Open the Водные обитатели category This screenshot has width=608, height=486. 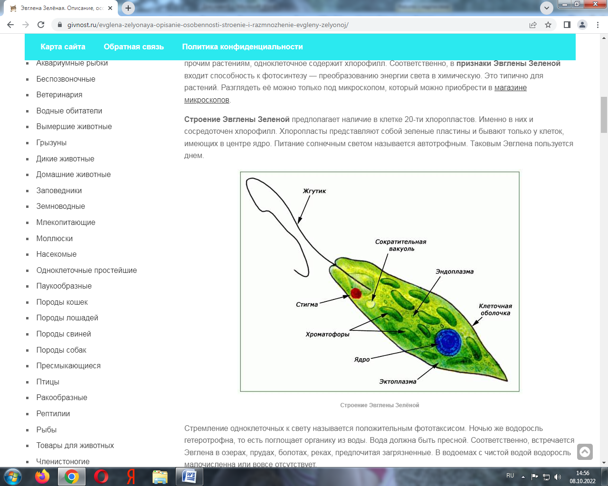[x=69, y=111]
